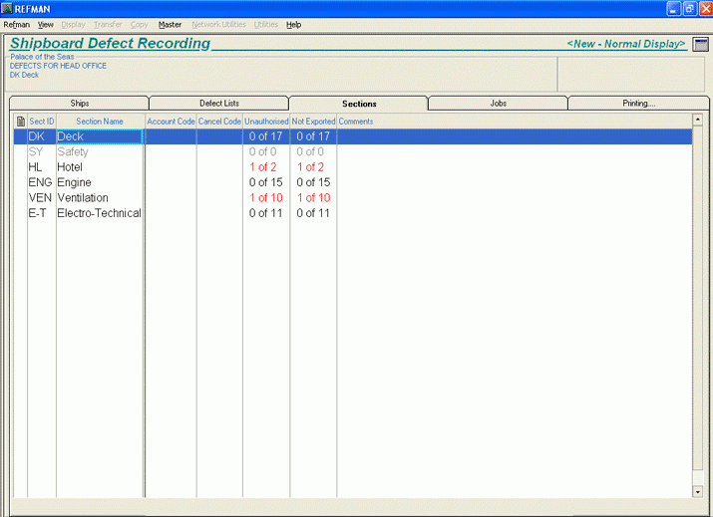Open the Refman menu
Image resolution: width=713 pixels, height=517 pixels.
[x=17, y=24]
